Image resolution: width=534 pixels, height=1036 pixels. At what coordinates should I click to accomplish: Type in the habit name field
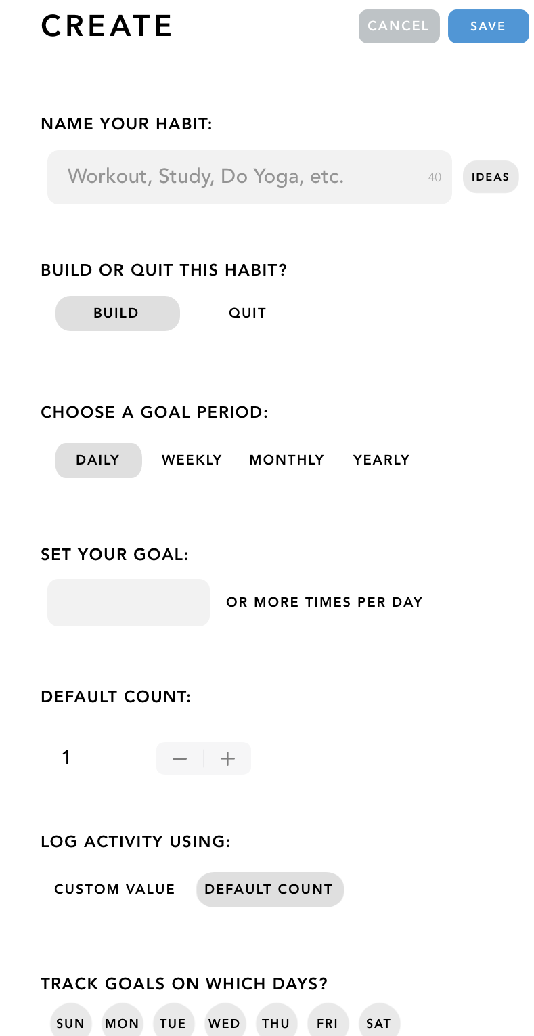[x=244, y=177]
